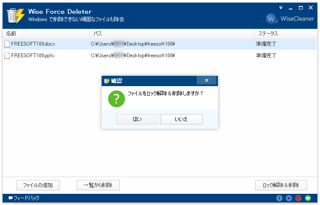This screenshot has width=320, height=205.
Task: Open the Google Plus share icon
Action: [x=298, y=198]
